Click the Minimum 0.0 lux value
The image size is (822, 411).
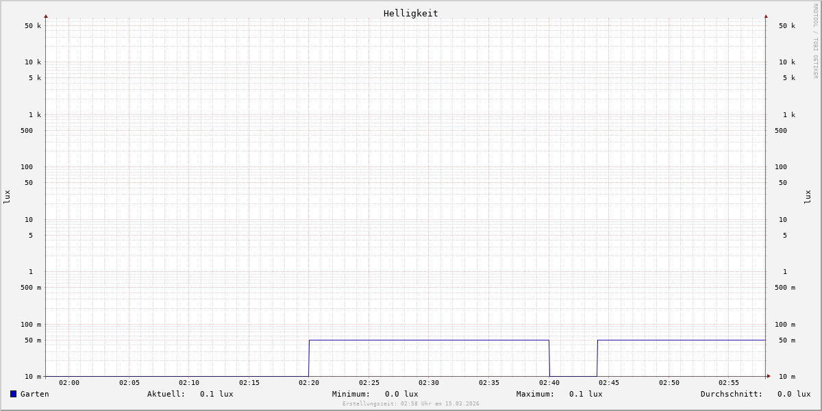(x=401, y=394)
